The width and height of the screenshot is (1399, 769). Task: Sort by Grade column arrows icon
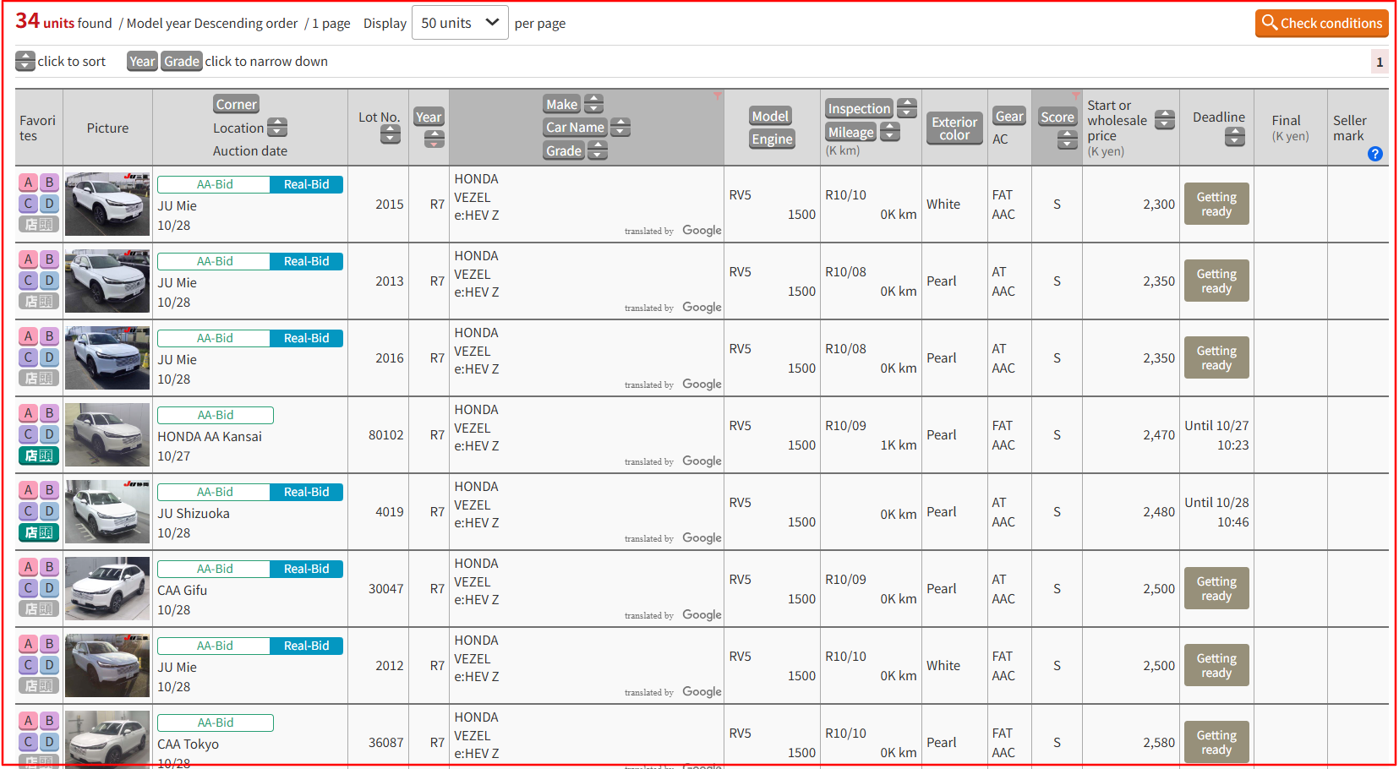coord(598,150)
